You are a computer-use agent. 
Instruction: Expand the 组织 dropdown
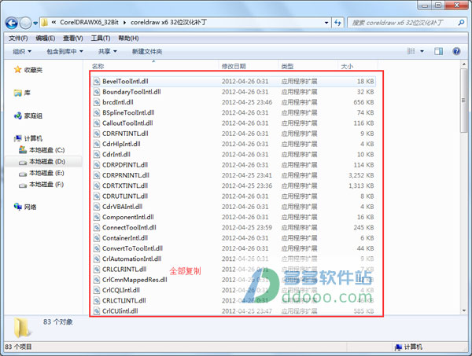tap(22, 51)
